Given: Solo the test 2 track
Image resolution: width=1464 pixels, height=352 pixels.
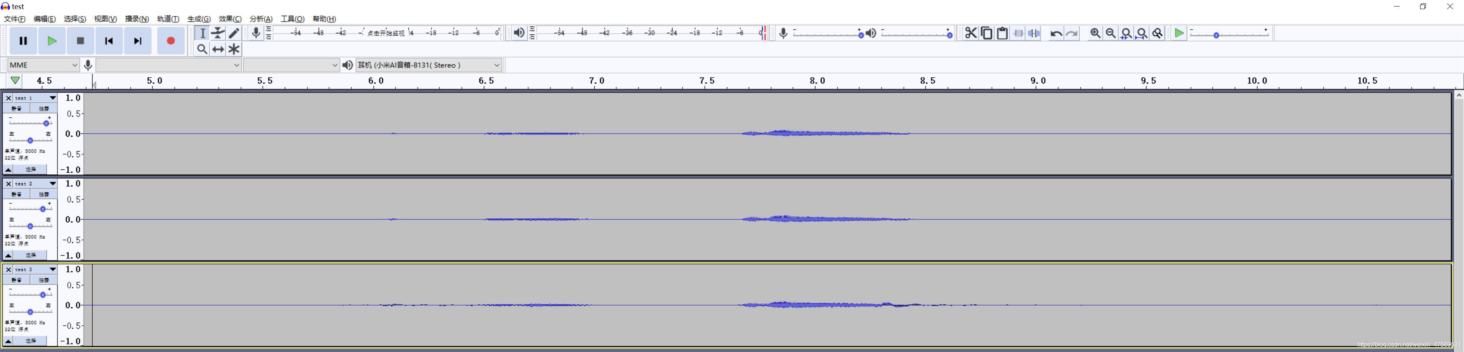Looking at the screenshot, I should click(44, 194).
